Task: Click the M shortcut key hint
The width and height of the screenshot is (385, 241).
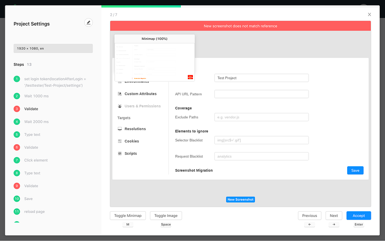Action: point(128,224)
